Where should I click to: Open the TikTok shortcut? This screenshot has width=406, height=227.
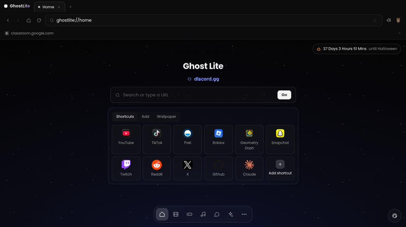pyautogui.click(x=157, y=140)
